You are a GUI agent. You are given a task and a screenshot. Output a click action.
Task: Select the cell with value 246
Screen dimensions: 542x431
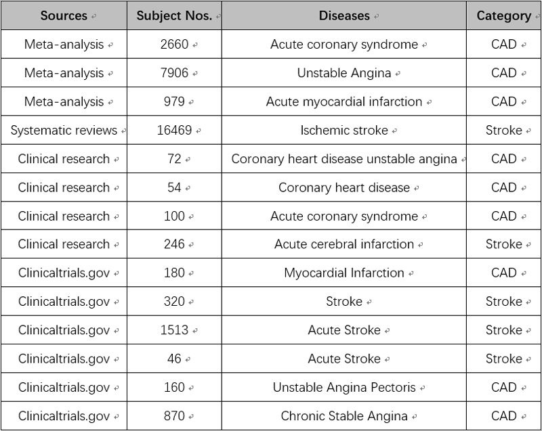pyautogui.click(x=175, y=244)
